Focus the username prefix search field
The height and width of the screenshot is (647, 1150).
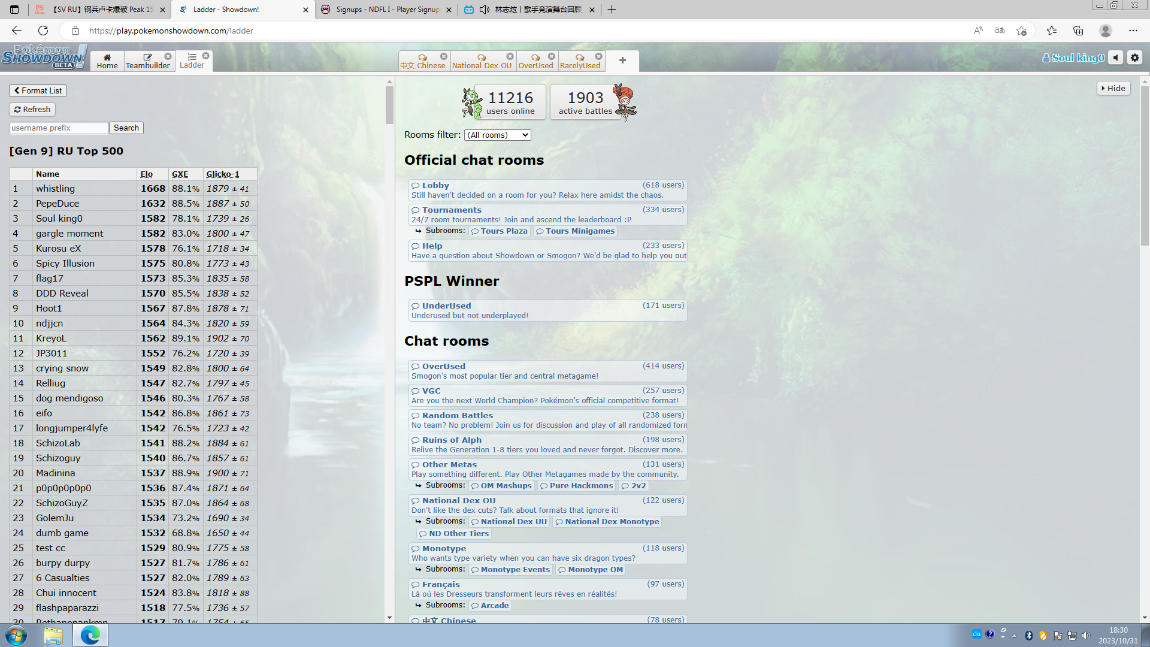coord(59,128)
